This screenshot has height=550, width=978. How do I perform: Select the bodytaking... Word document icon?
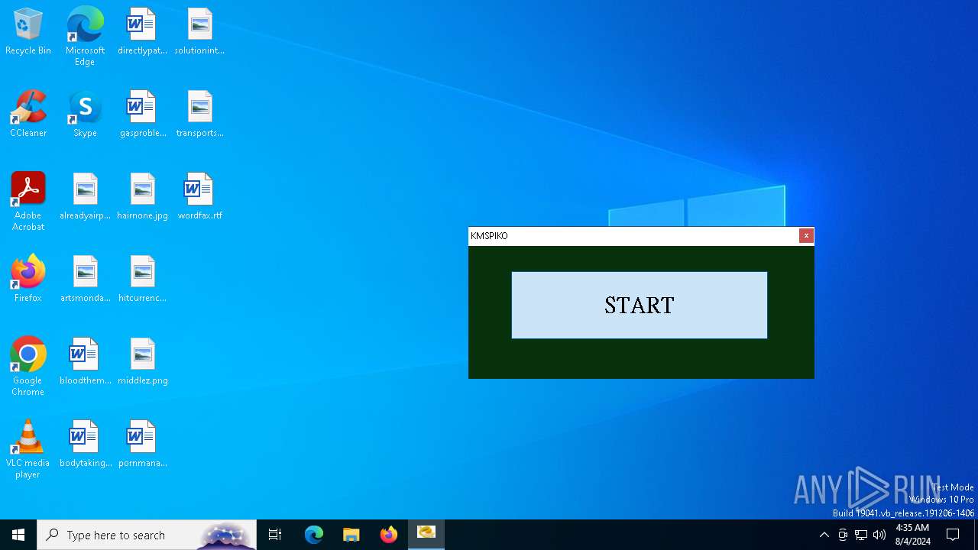click(x=85, y=445)
